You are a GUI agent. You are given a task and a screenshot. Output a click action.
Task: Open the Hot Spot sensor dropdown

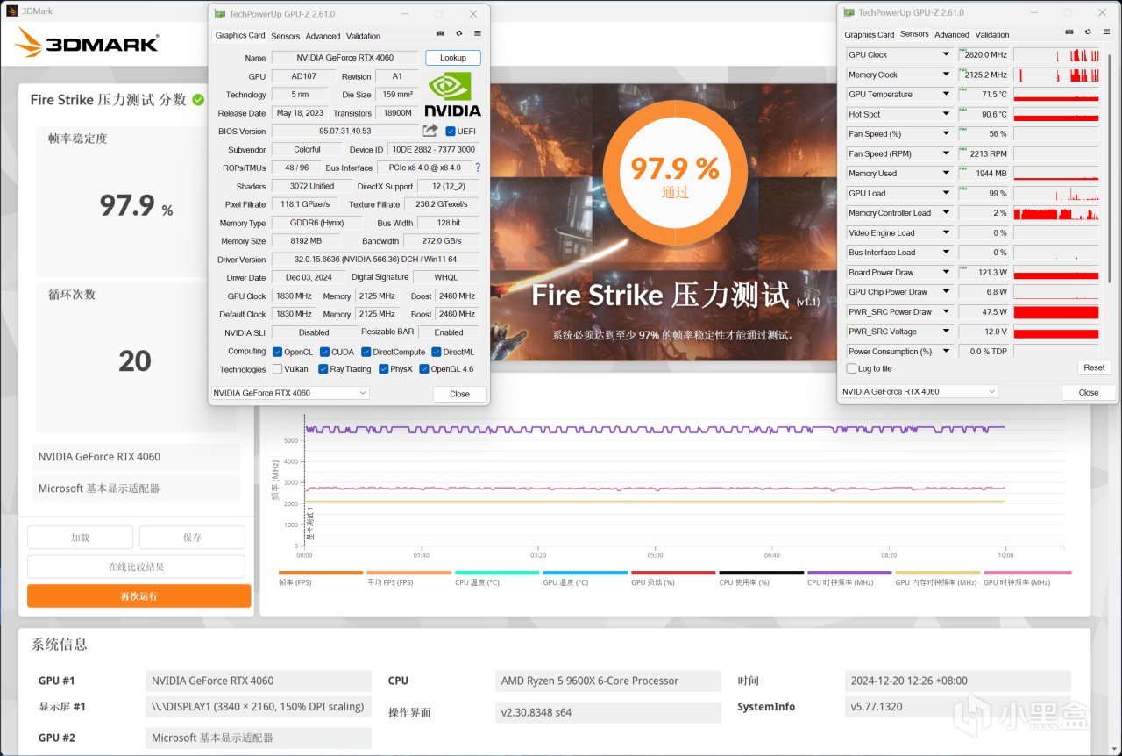[946, 114]
